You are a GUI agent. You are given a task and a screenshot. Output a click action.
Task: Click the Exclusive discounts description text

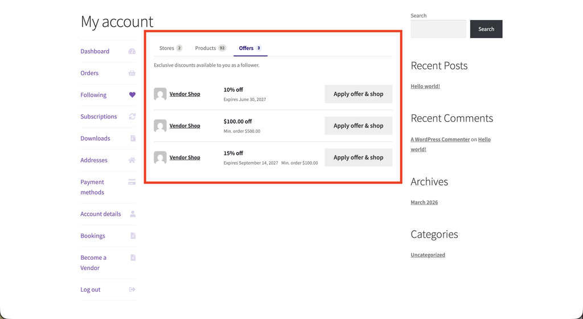tap(207, 65)
